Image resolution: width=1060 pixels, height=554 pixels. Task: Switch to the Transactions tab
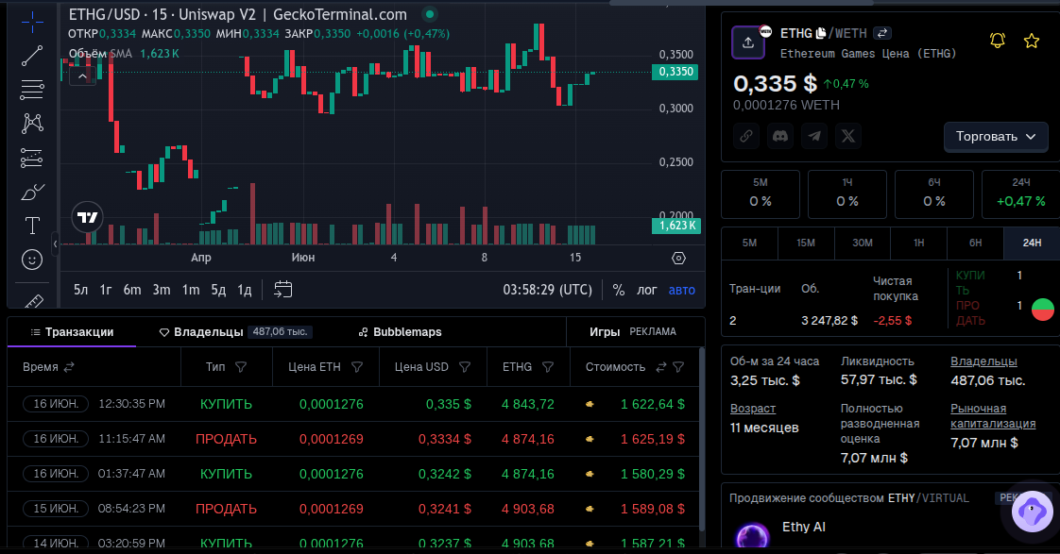pos(72,331)
